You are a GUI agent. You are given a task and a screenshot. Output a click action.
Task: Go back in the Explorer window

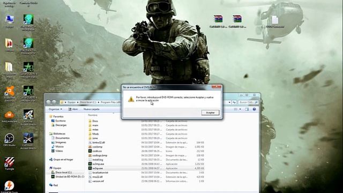click(x=49, y=102)
